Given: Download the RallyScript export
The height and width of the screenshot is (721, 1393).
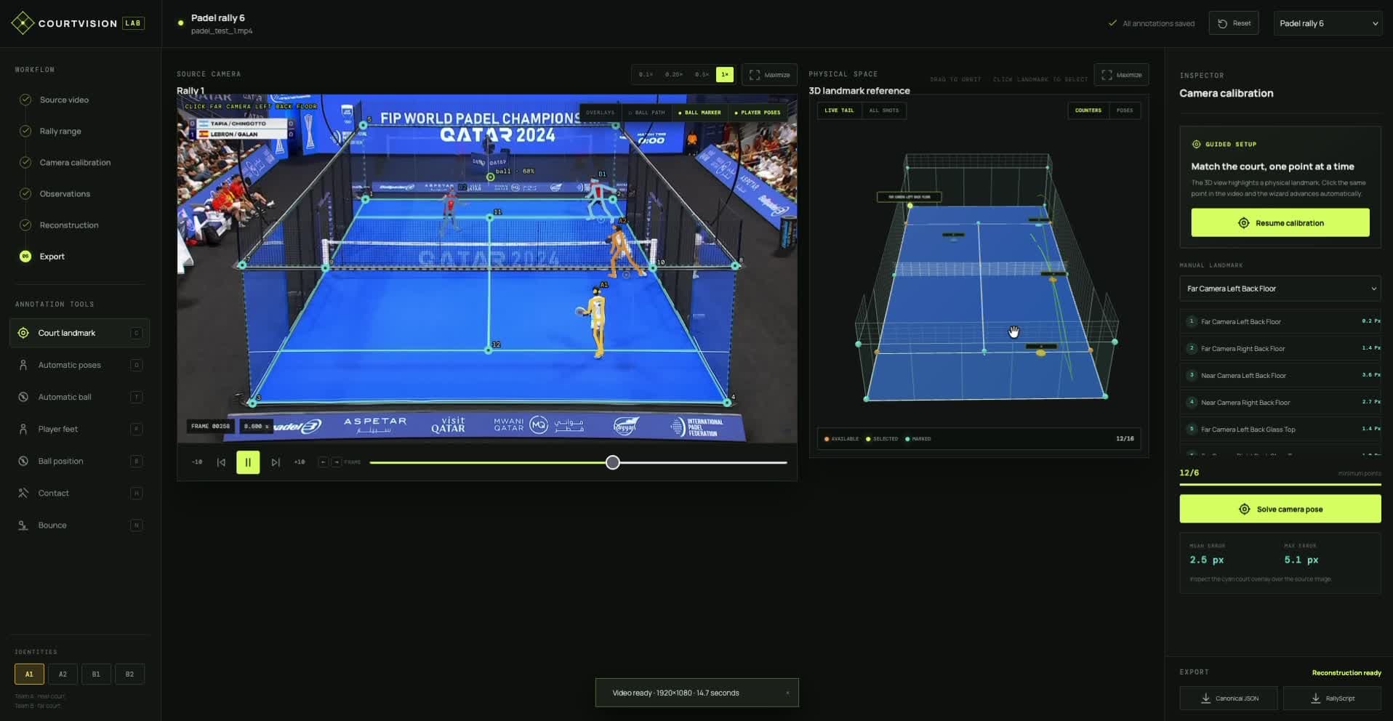Looking at the screenshot, I should pos(1333,698).
